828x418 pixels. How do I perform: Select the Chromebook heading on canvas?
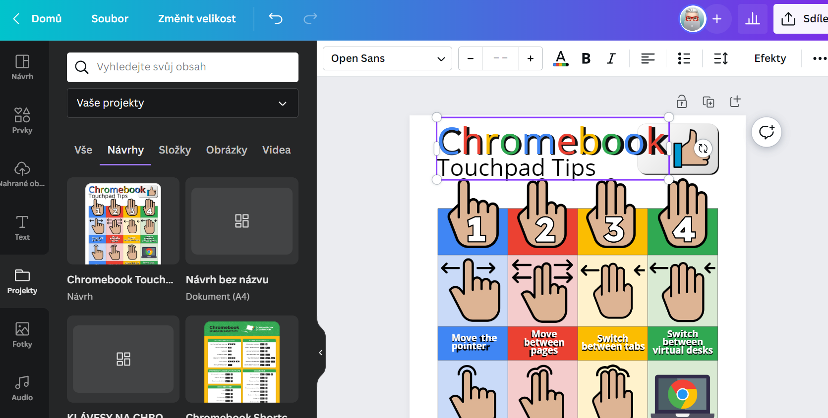tap(552, 142)
